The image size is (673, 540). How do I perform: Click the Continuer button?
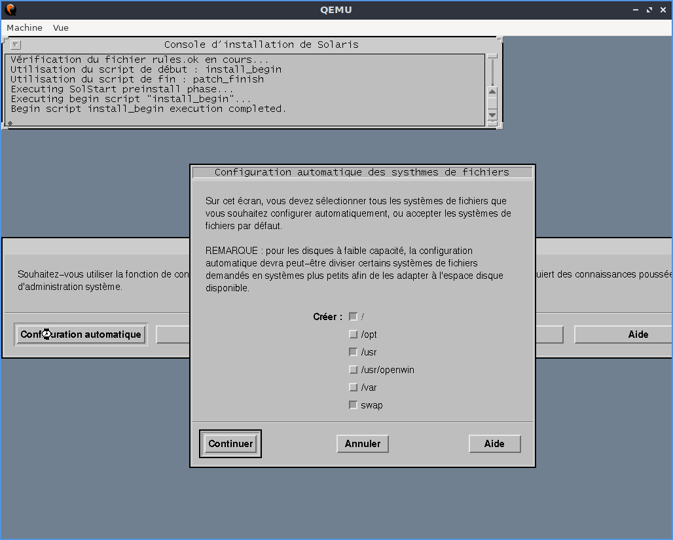pos(230,444)
